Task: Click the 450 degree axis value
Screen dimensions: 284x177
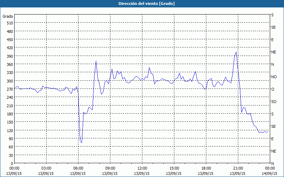Action: (x=10, y=40)
